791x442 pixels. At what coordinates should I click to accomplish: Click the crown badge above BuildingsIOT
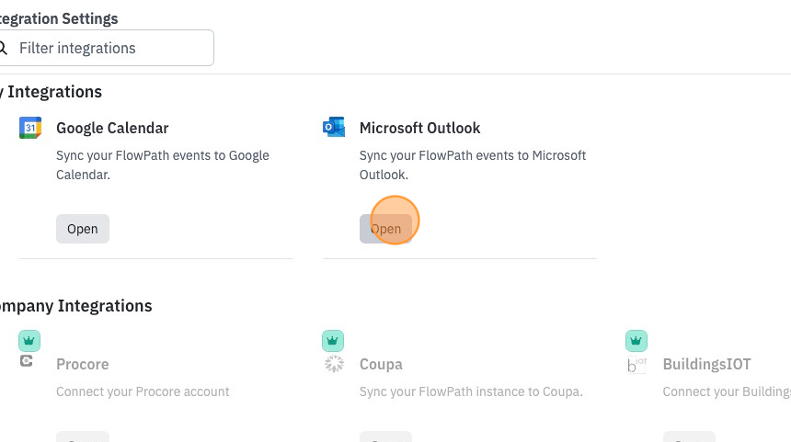coord(636,341)
